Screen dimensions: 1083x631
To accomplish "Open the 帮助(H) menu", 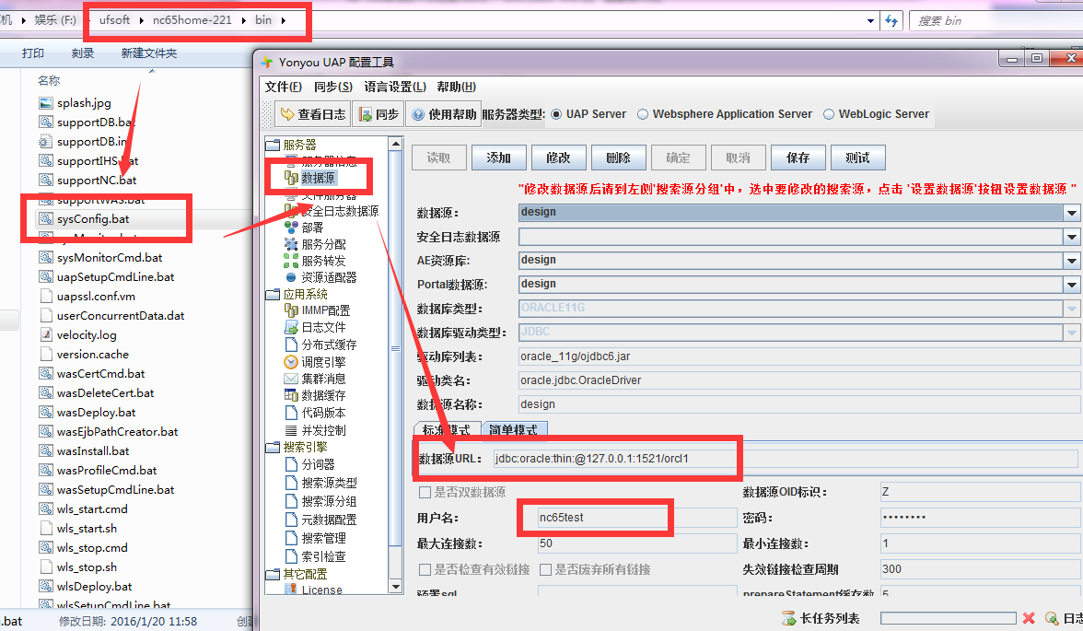I will [456, 87].
